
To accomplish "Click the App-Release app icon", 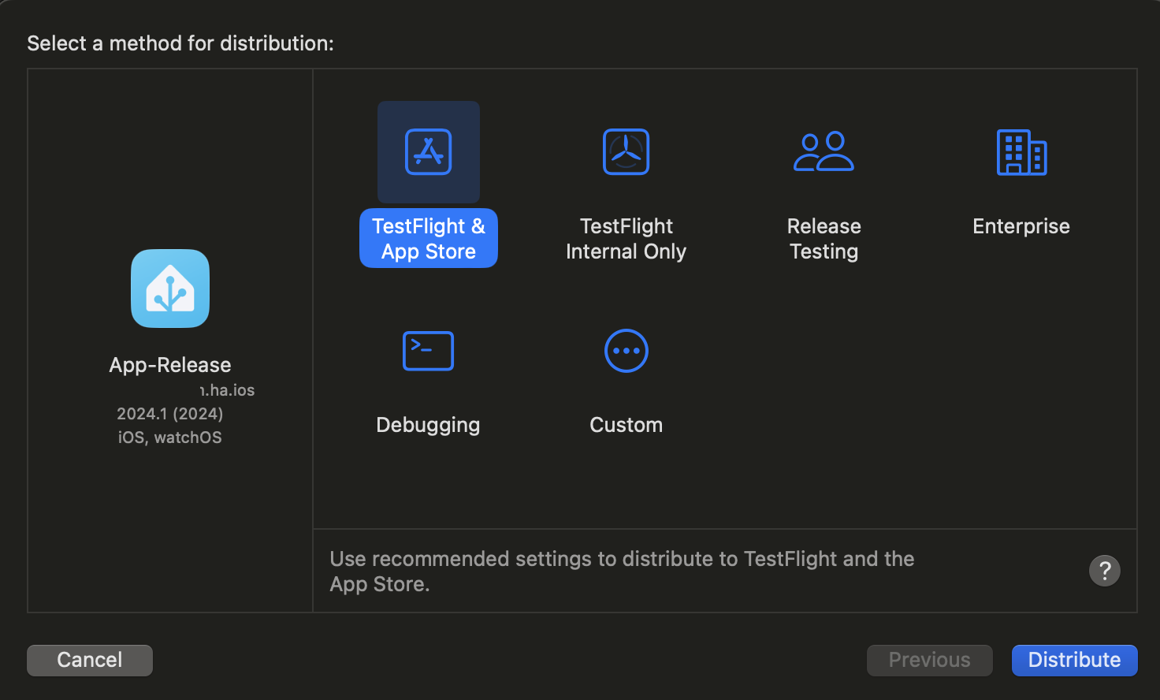I will pos(170,289).
